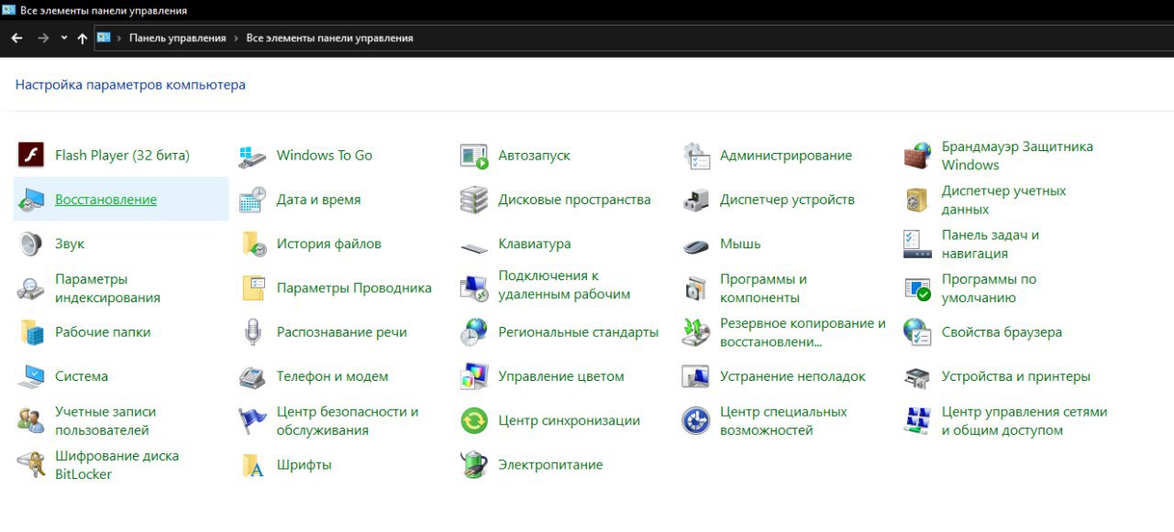This screenshot has height=532, width=1174.
Task: Open the Электропитание icon
Action: [x=474, y=465]
